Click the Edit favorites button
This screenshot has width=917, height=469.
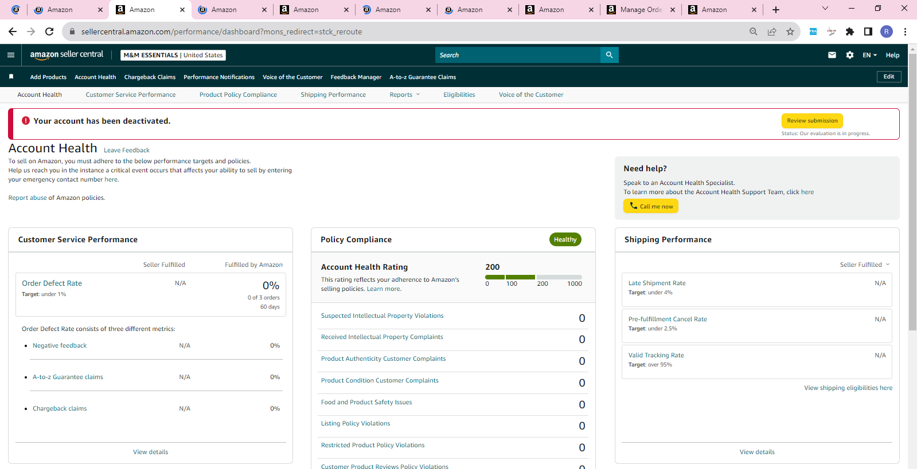(x=889, y=77)
